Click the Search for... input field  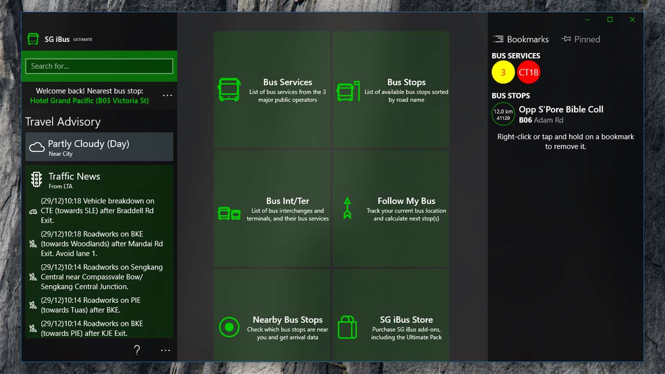click(x=99, y=66)
